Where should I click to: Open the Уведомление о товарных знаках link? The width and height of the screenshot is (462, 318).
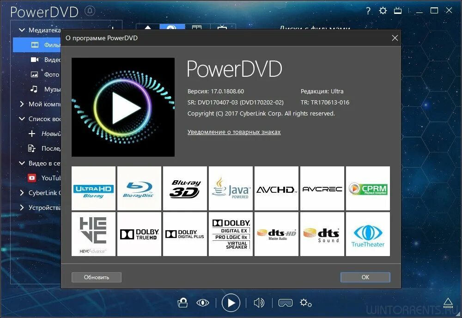click(x=234, y=132)
